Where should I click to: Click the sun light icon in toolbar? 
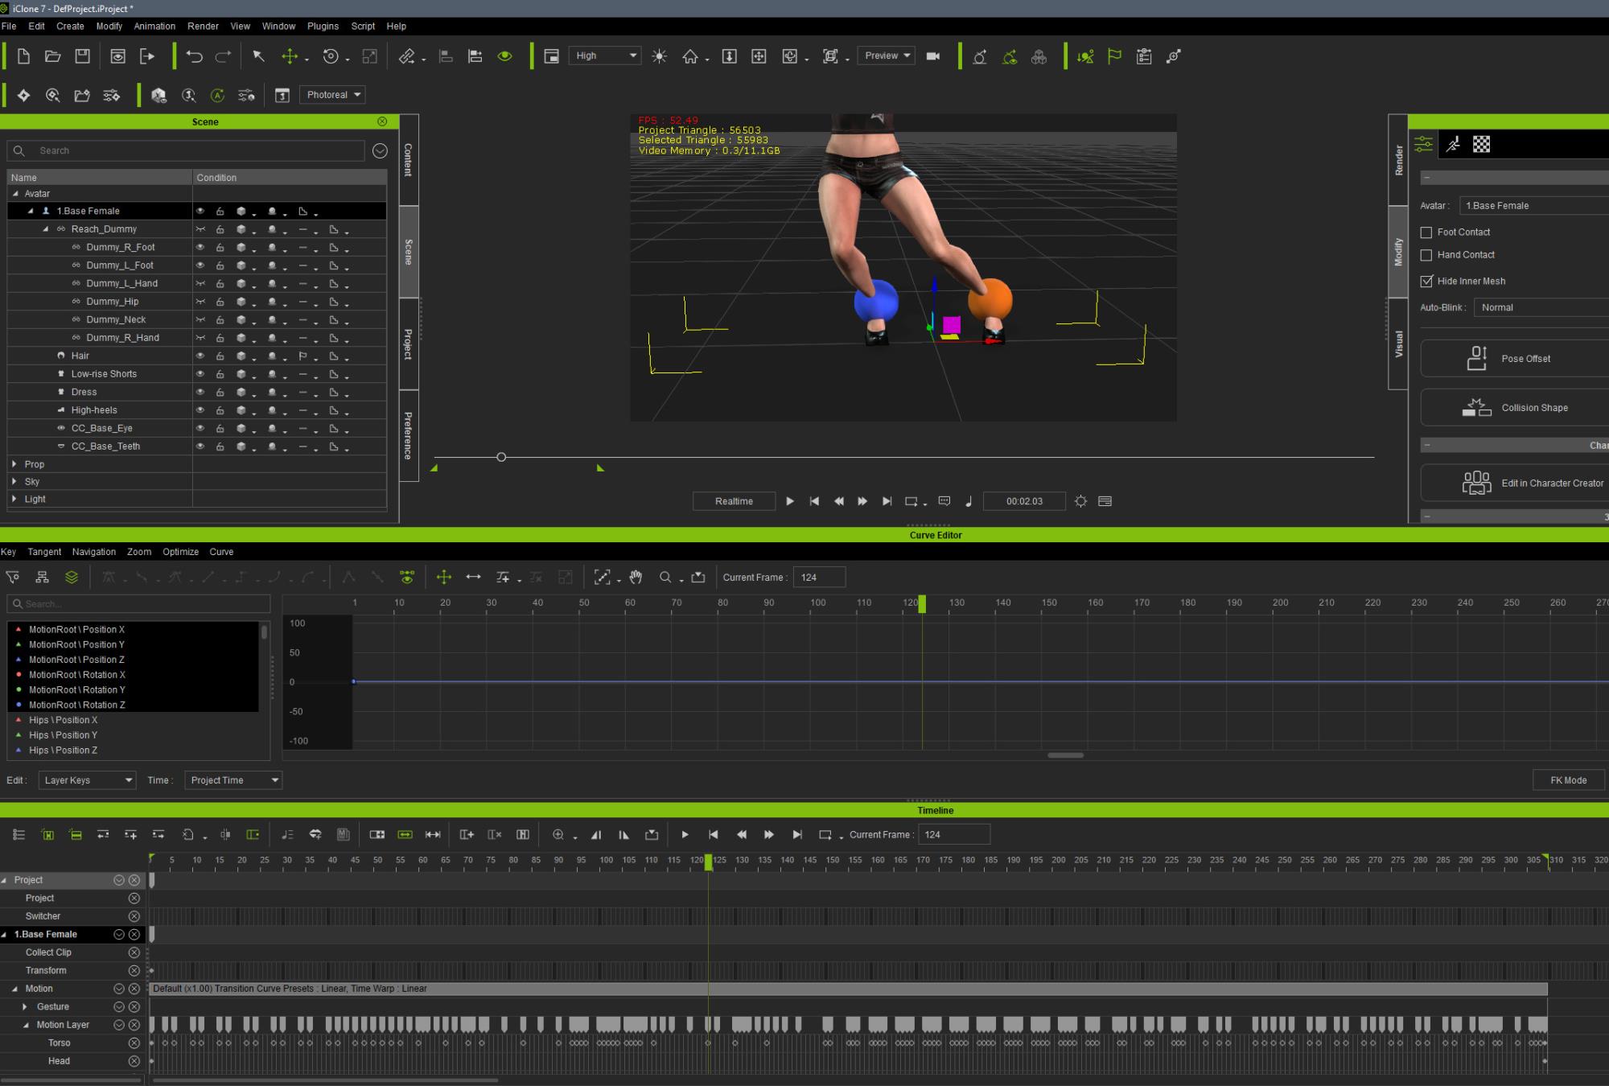pyautogui.click(x=660, y=56)
